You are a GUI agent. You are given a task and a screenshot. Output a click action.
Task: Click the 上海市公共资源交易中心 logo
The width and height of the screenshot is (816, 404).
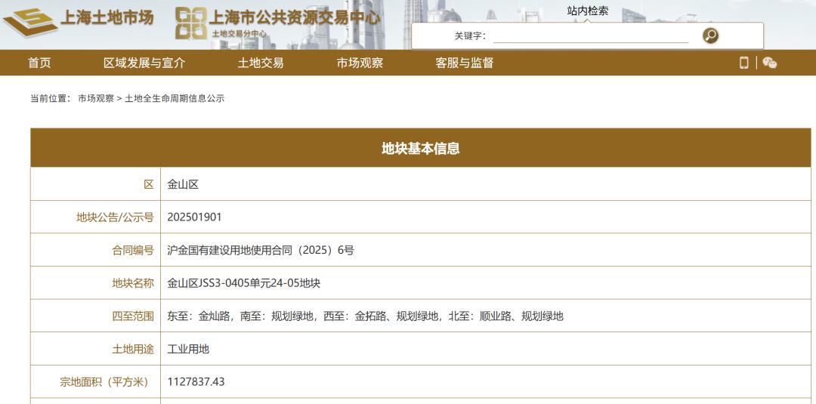click(277, 23)
